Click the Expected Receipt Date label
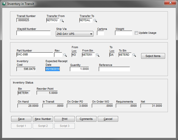Viewport: 178px width, 140px height. click(56, 63)
